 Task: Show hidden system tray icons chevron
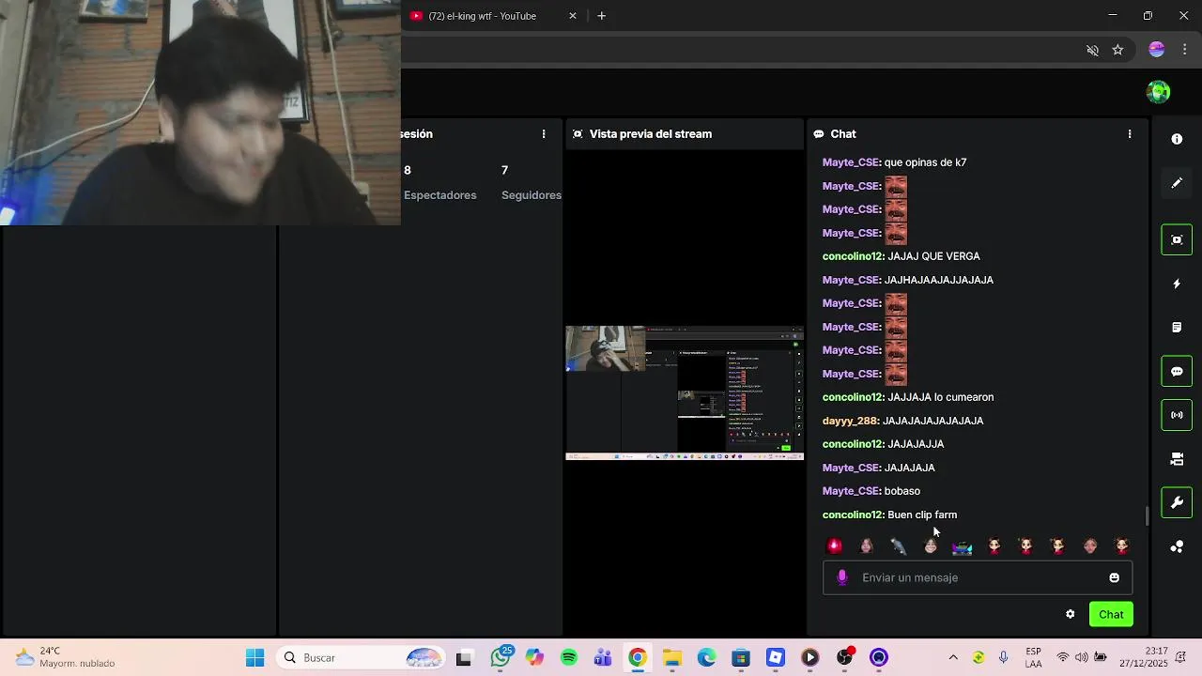[x=953, y=658]
